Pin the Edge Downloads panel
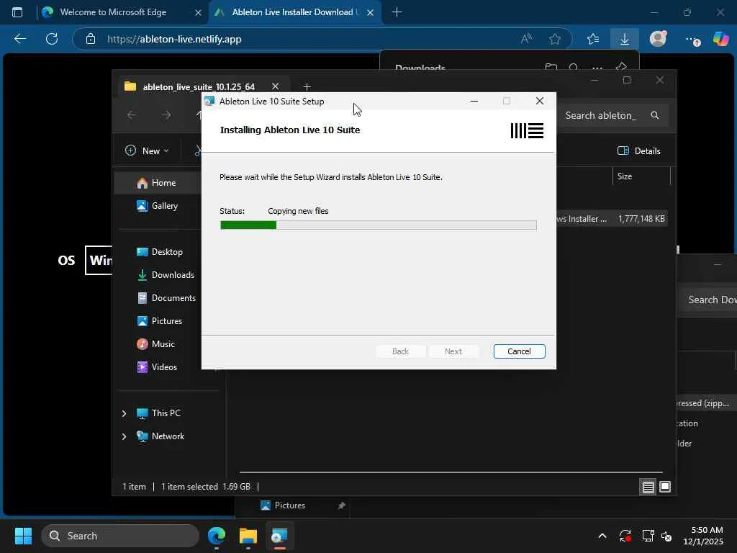 click(621, 67)
